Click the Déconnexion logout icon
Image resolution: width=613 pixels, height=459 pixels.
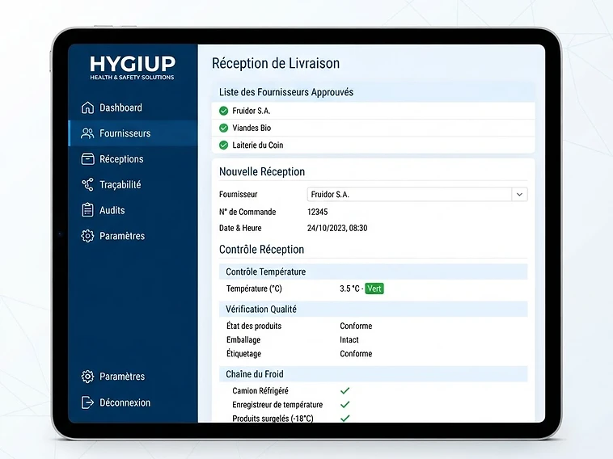(x=87, y=402)
